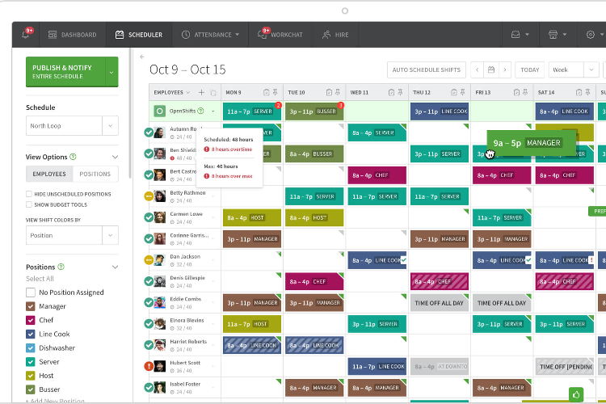Image resolution: width=606 pixels, height=404 pixels.
Task: Collapse the View Options section
Action: click(x=115, y=157)
